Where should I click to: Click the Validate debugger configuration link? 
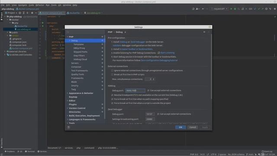coord(117,45)
